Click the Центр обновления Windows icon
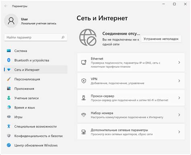Screen dimensions: 191x155 9,145
